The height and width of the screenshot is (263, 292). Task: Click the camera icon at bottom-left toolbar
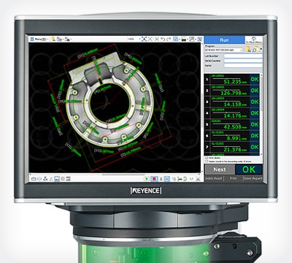coord(34,179)
